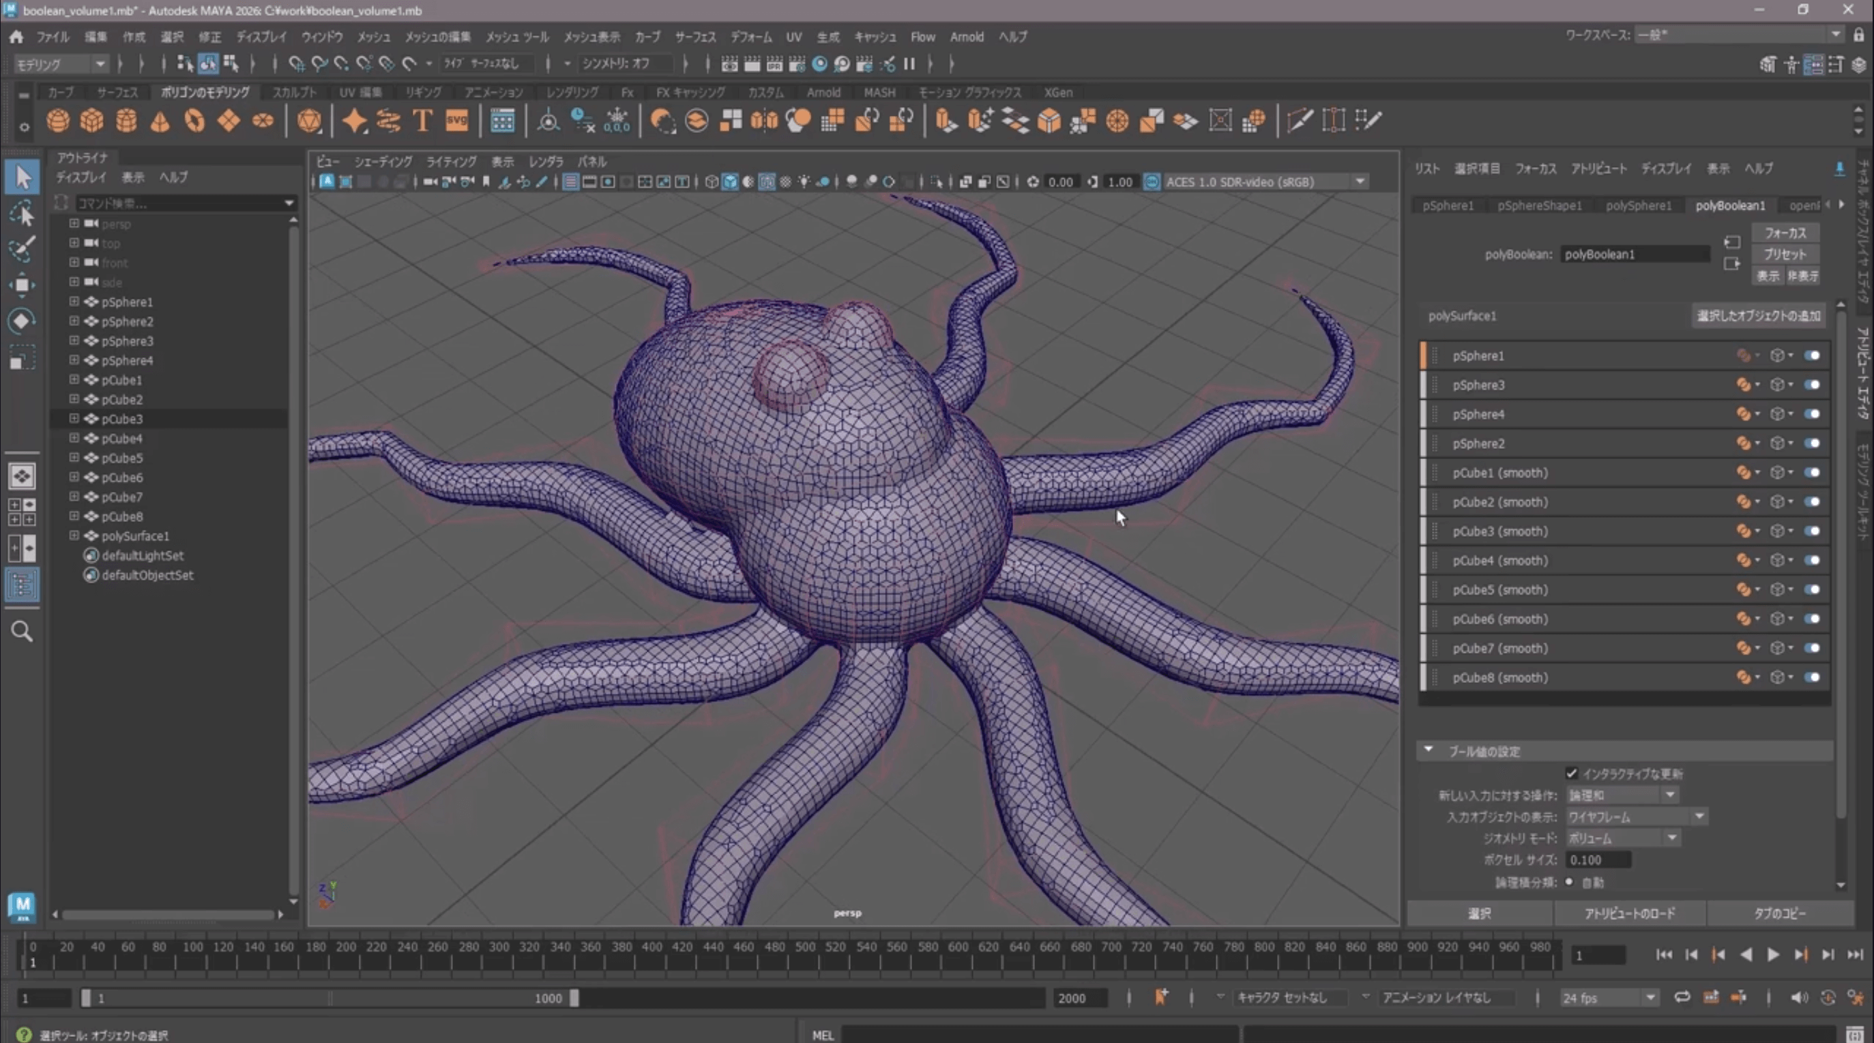Select the polygon sphere primitive on the shelf
1874x1043 pixels.
[57, 121]
